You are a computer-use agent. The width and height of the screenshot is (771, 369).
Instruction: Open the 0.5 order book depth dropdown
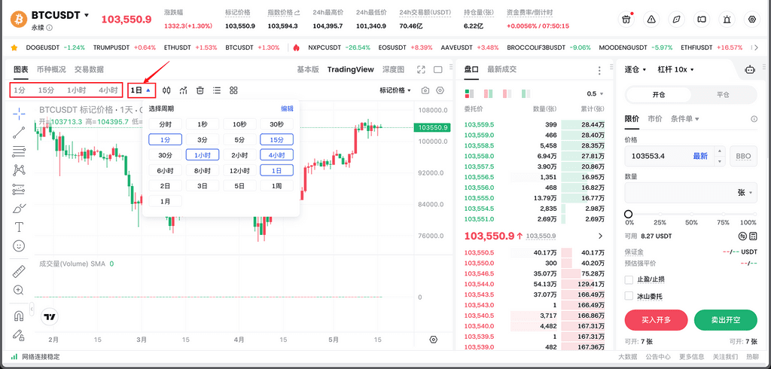[x=595, y=94]
